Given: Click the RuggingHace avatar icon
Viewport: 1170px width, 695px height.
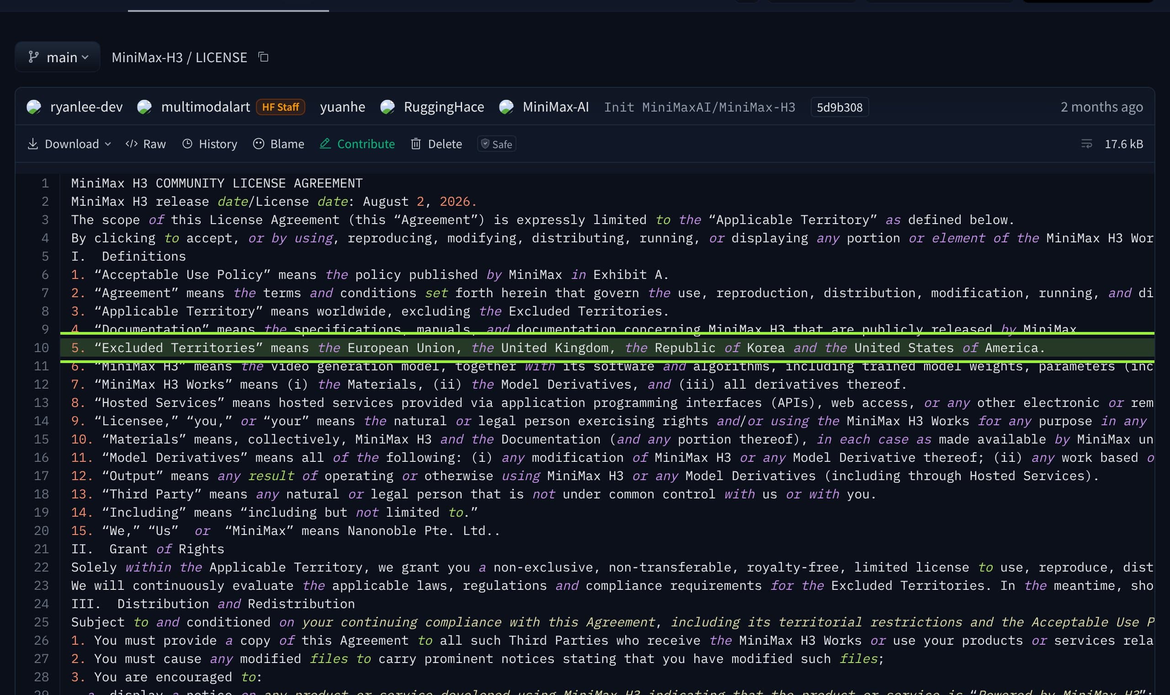Looking at the screenshot, I should [387, 107].
